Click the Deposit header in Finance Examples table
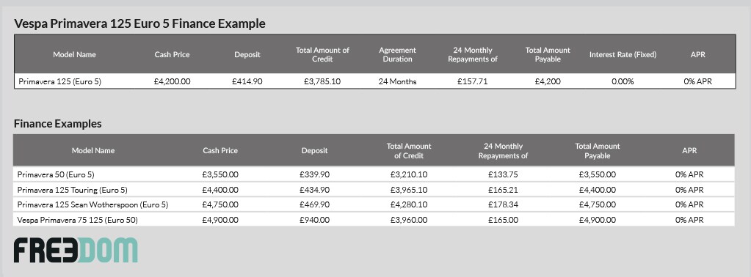The width and height of the screenshot is (751, 277). [x=315, y=150]
